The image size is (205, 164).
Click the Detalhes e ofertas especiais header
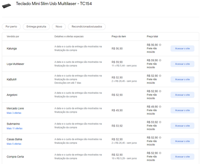69,37
